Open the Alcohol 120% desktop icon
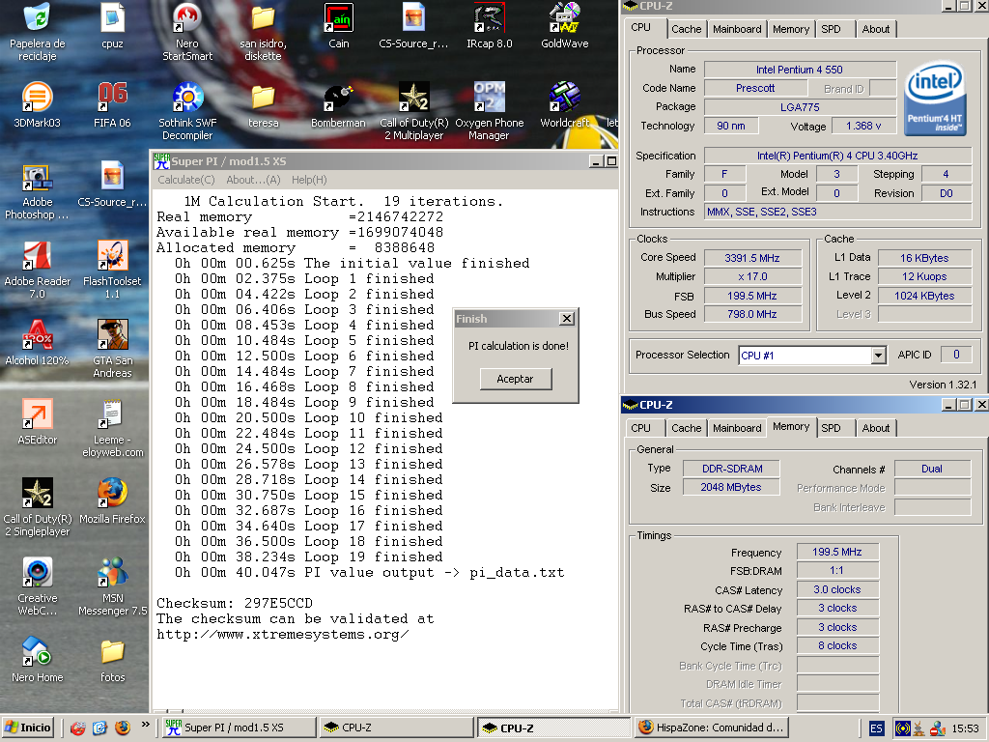 click(37, 337)
